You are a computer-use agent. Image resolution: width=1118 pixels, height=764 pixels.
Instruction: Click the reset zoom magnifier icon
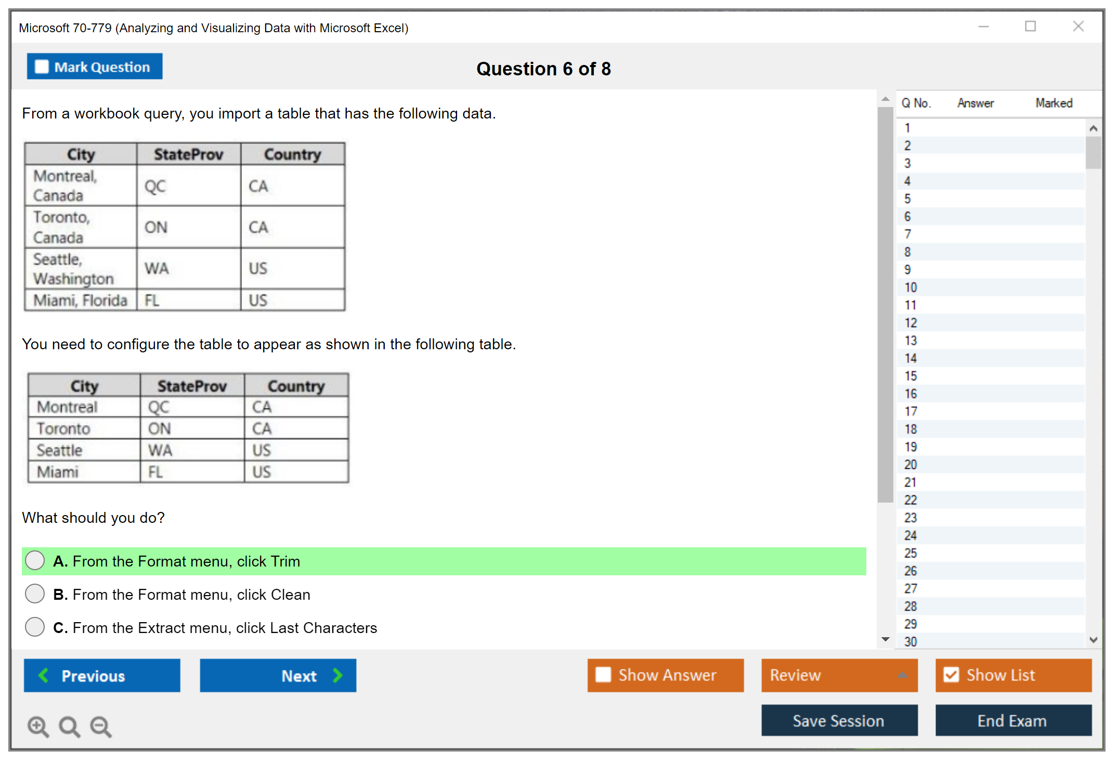coord(69,726)
